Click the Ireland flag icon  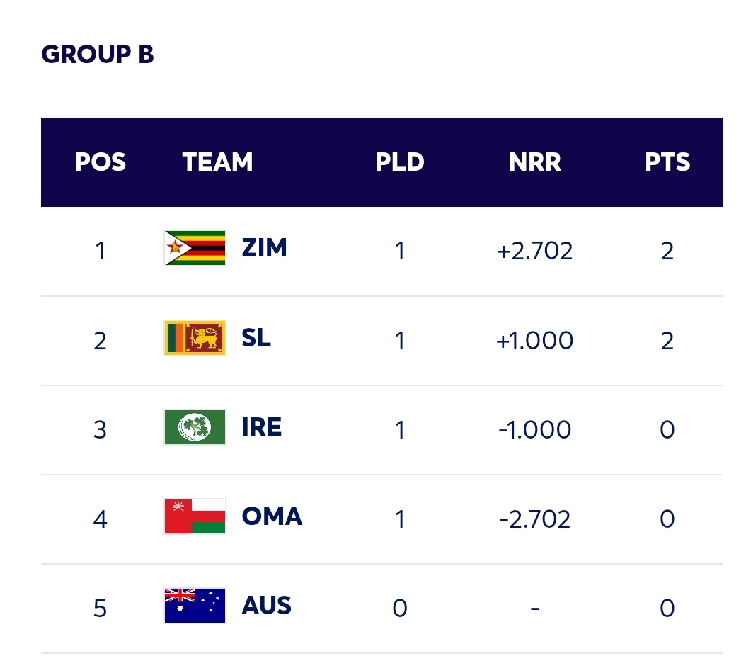click(195, 427)
